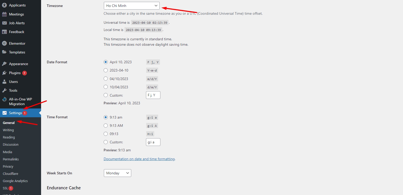
Task: Open Meetings via its calendar icon
Action: (4, 14)
